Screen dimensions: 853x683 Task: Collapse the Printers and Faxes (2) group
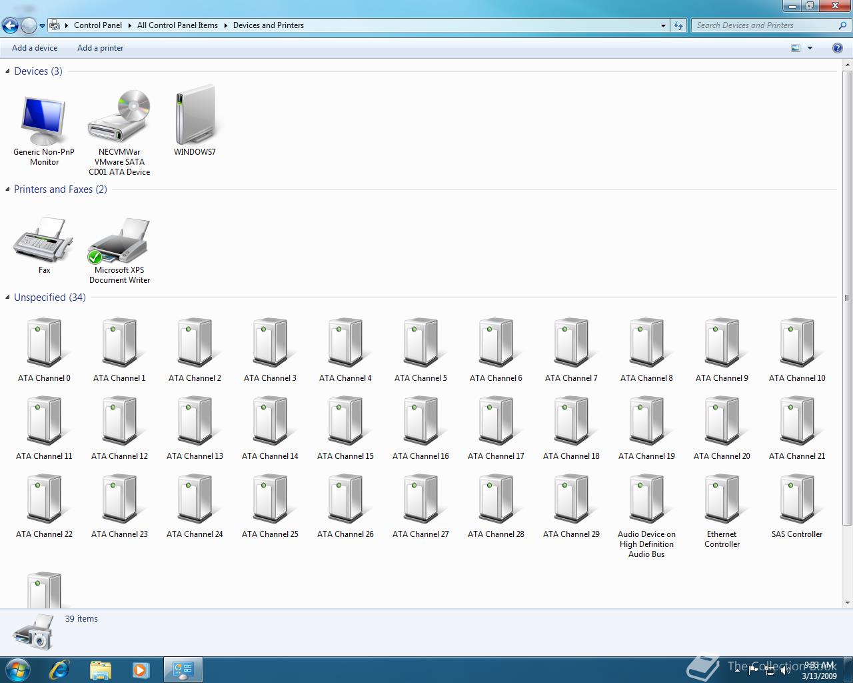coord(7,189)
